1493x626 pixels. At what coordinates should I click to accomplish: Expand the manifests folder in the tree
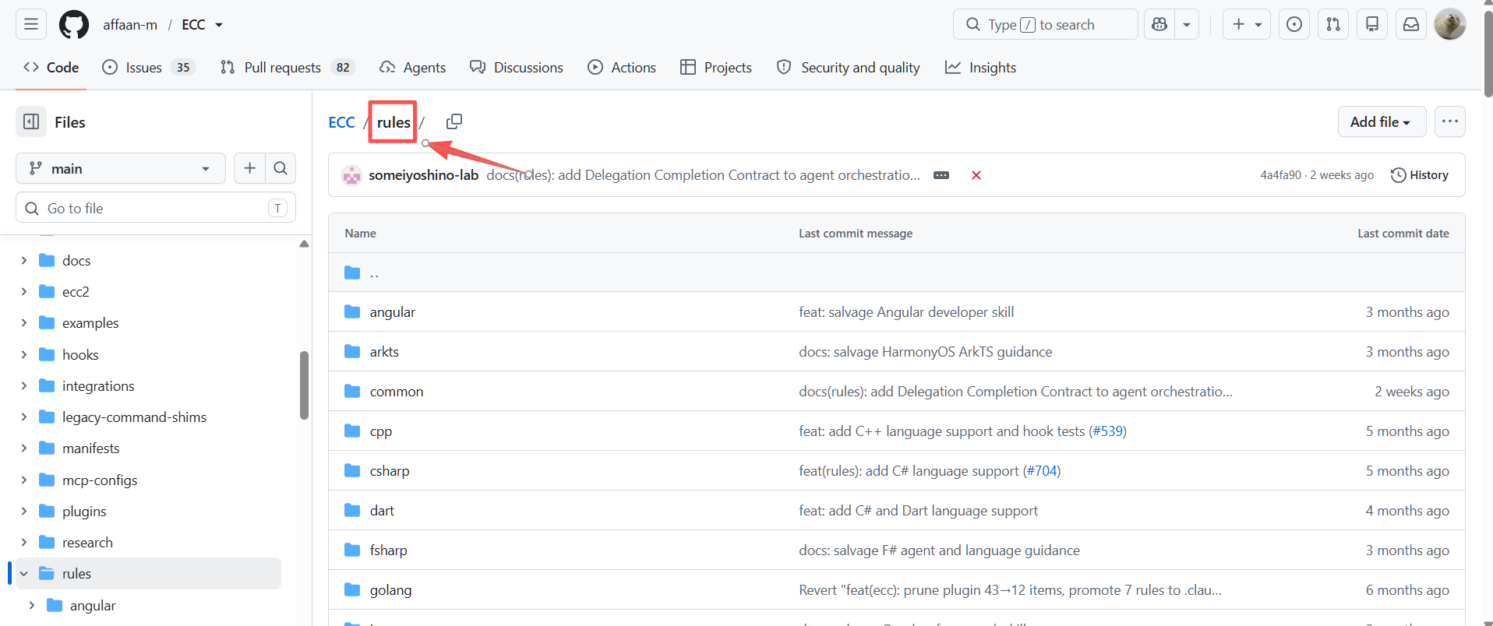[x=24, y=448]
